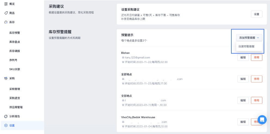Viewport: 270px width, 134px height.
Task: Click the hexagon settings icon beside 设置
Action: (6, 126)
